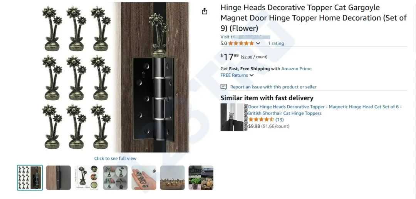This screenshot has height=199, width=416.
Task: Click Report an issue with this product
Action: coord(273,87)
